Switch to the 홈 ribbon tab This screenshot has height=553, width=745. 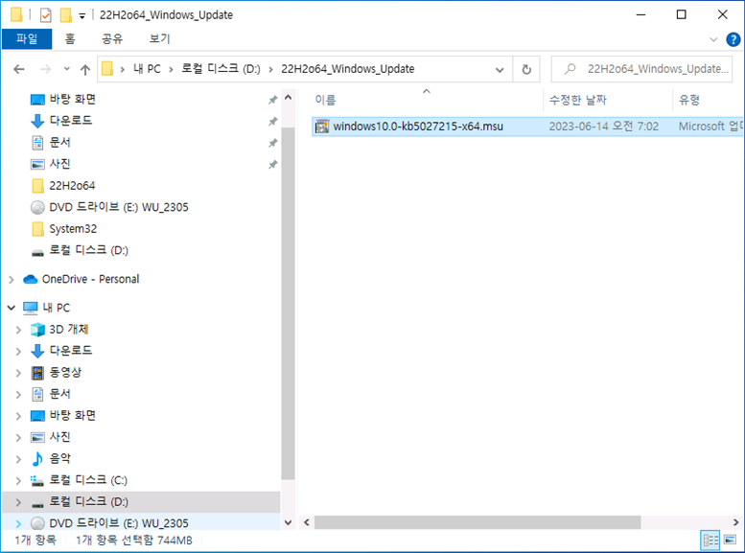tap(70, 39)
